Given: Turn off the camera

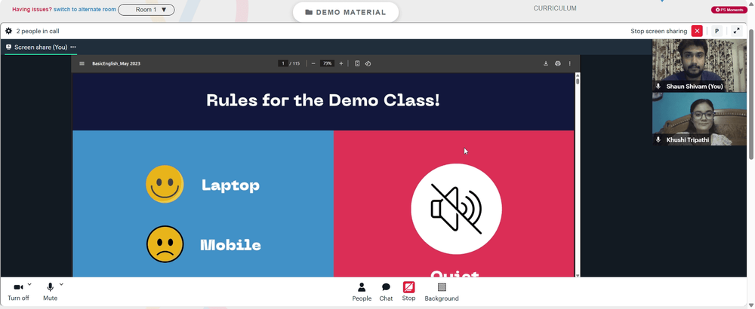Looking at the screenshot, I should [18, 292].
